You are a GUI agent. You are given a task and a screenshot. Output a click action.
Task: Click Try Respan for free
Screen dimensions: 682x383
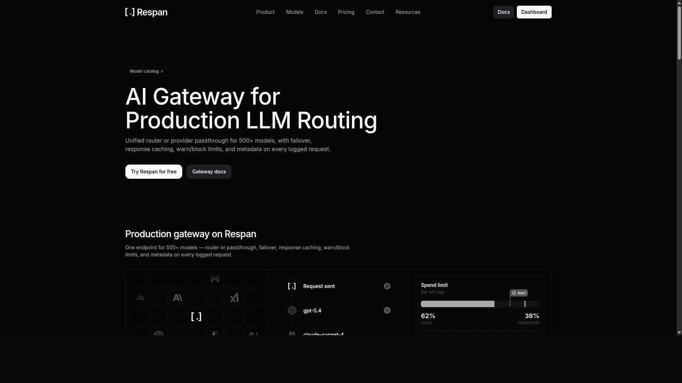tap(153, 172)
